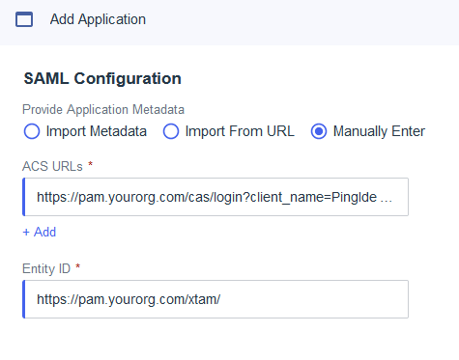Focus the ACS URLs input field
The image size is (459, 360).
(215, 197)
